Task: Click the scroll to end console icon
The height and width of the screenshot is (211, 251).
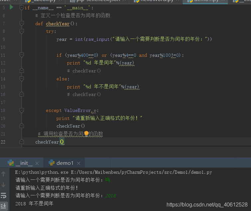Action: tap(3, 206)
